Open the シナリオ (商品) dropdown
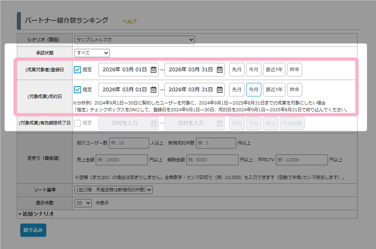Image resolution: width=376 pixels, height=249 pixels. (x=134, y=40)
